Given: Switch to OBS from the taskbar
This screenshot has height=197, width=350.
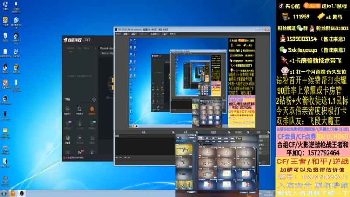Looking at the screenshot, I should point(21,193).
